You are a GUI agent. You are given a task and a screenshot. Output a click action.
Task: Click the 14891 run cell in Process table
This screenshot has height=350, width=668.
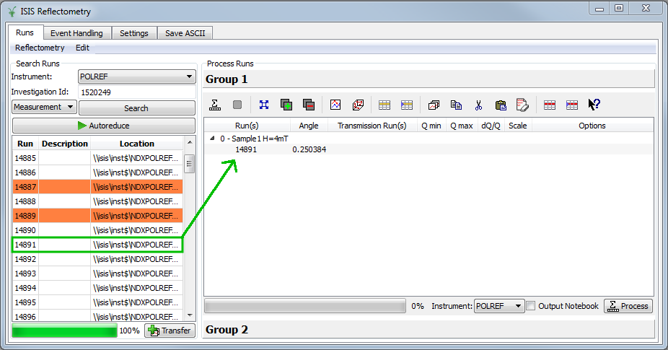(x=246, y=149)
